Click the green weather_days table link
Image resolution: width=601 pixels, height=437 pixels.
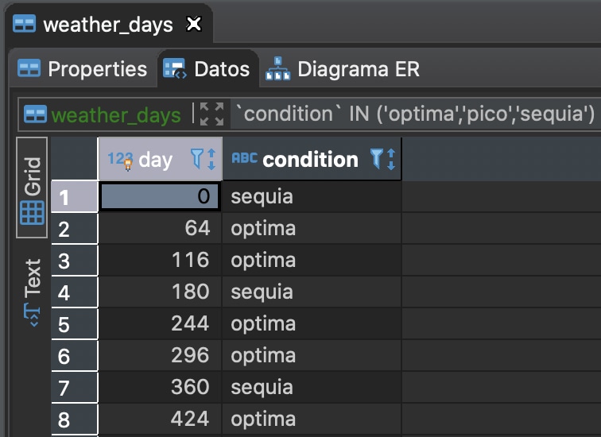(116, 115)
